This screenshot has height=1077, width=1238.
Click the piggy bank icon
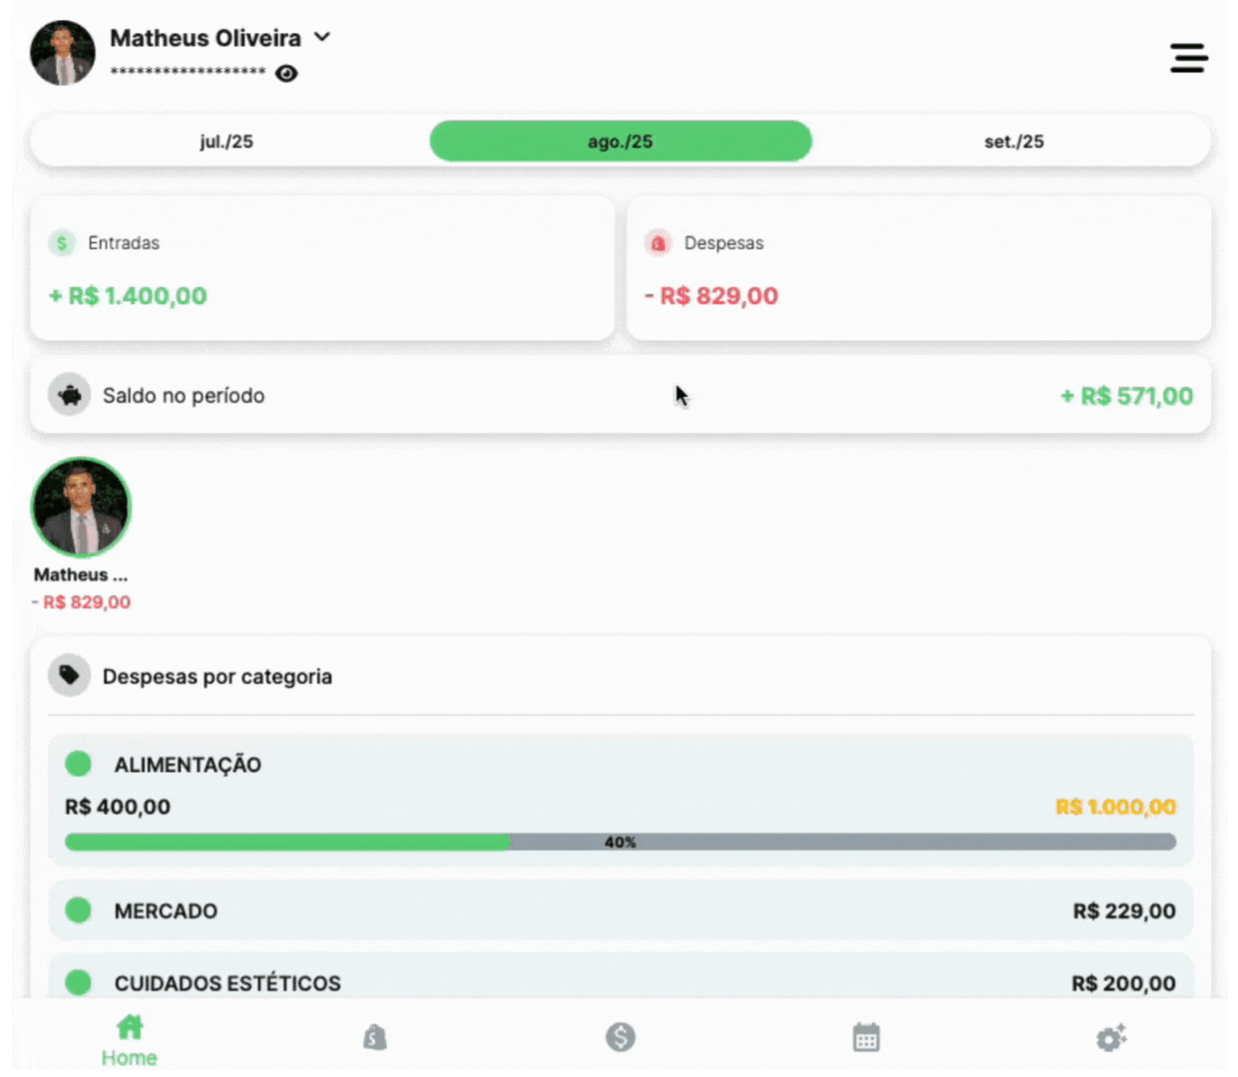(x=69, y=395)
